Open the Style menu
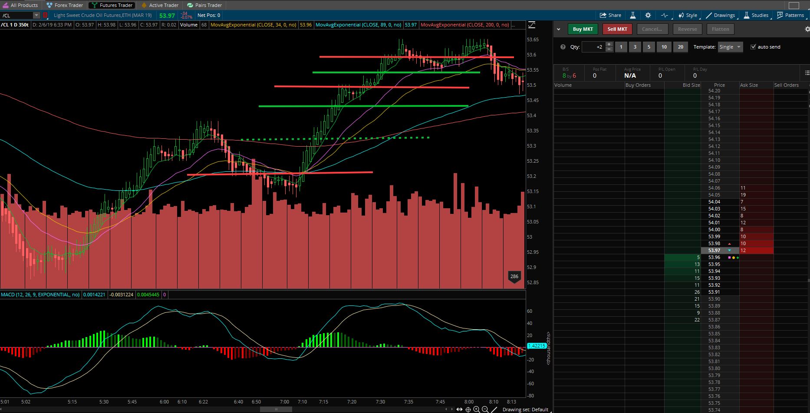 pyautogui.click(x=688, y=15)
